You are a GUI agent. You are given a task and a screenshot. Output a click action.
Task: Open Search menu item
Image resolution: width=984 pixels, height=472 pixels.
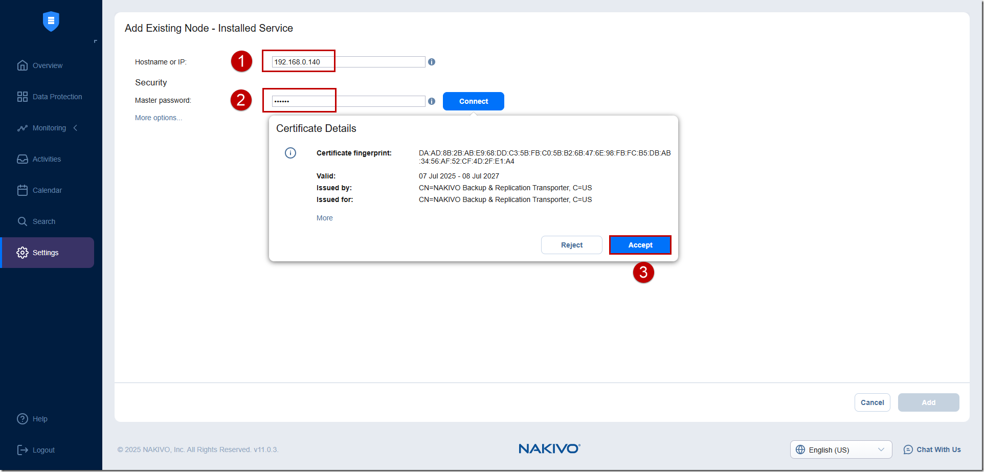tap(47, 221)
